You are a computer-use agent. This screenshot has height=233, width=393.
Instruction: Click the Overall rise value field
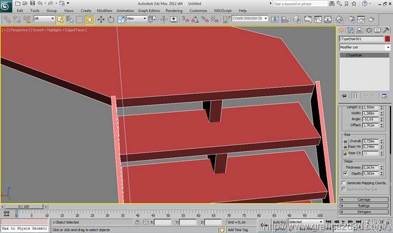pos(370,141)
